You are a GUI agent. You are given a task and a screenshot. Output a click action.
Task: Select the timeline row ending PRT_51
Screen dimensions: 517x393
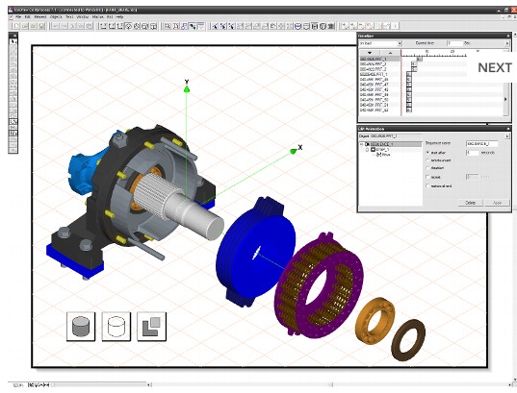(x=380, y=105)
